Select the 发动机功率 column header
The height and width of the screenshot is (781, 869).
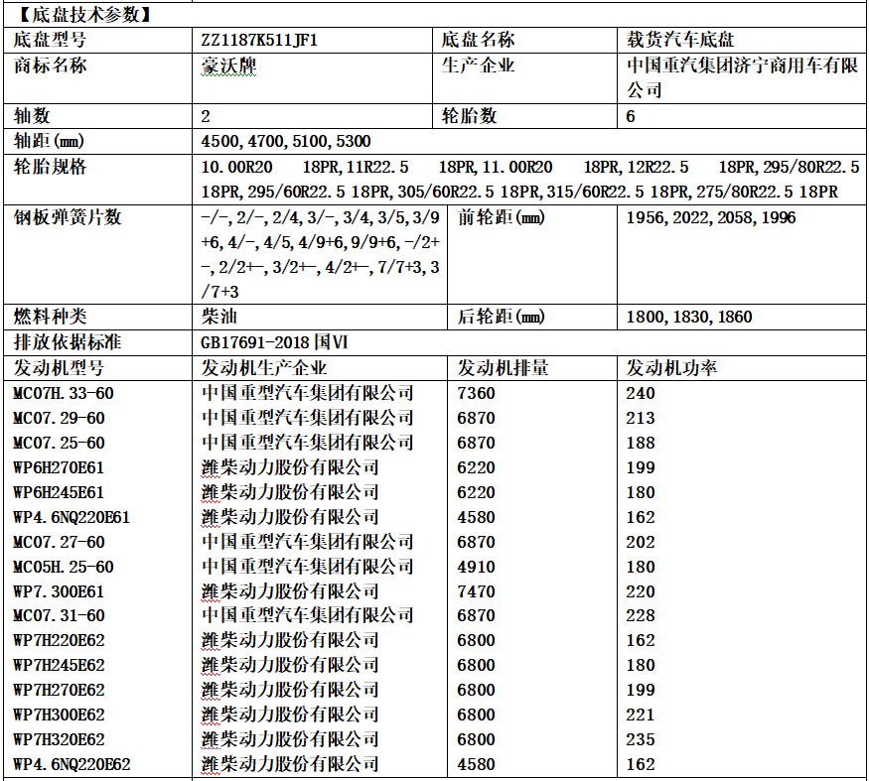672,368
